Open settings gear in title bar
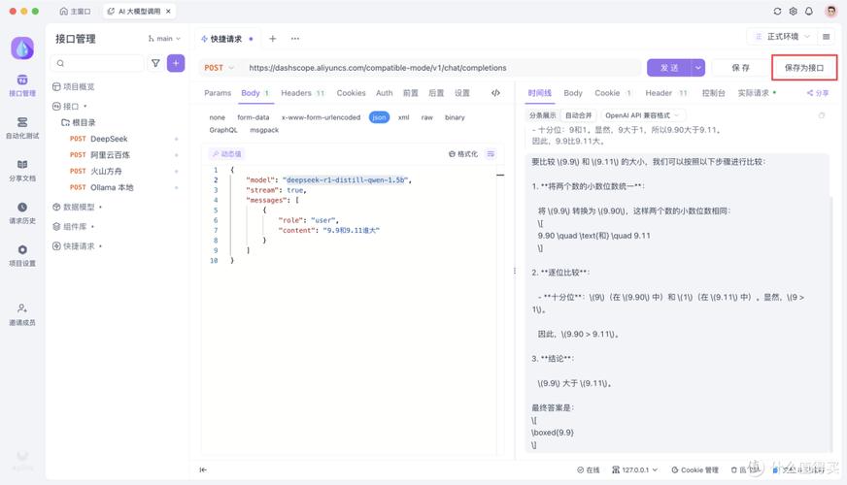Image resolution: width=847 pixels, height=485 pixels. pyautogui.click(x=793, y=11)
